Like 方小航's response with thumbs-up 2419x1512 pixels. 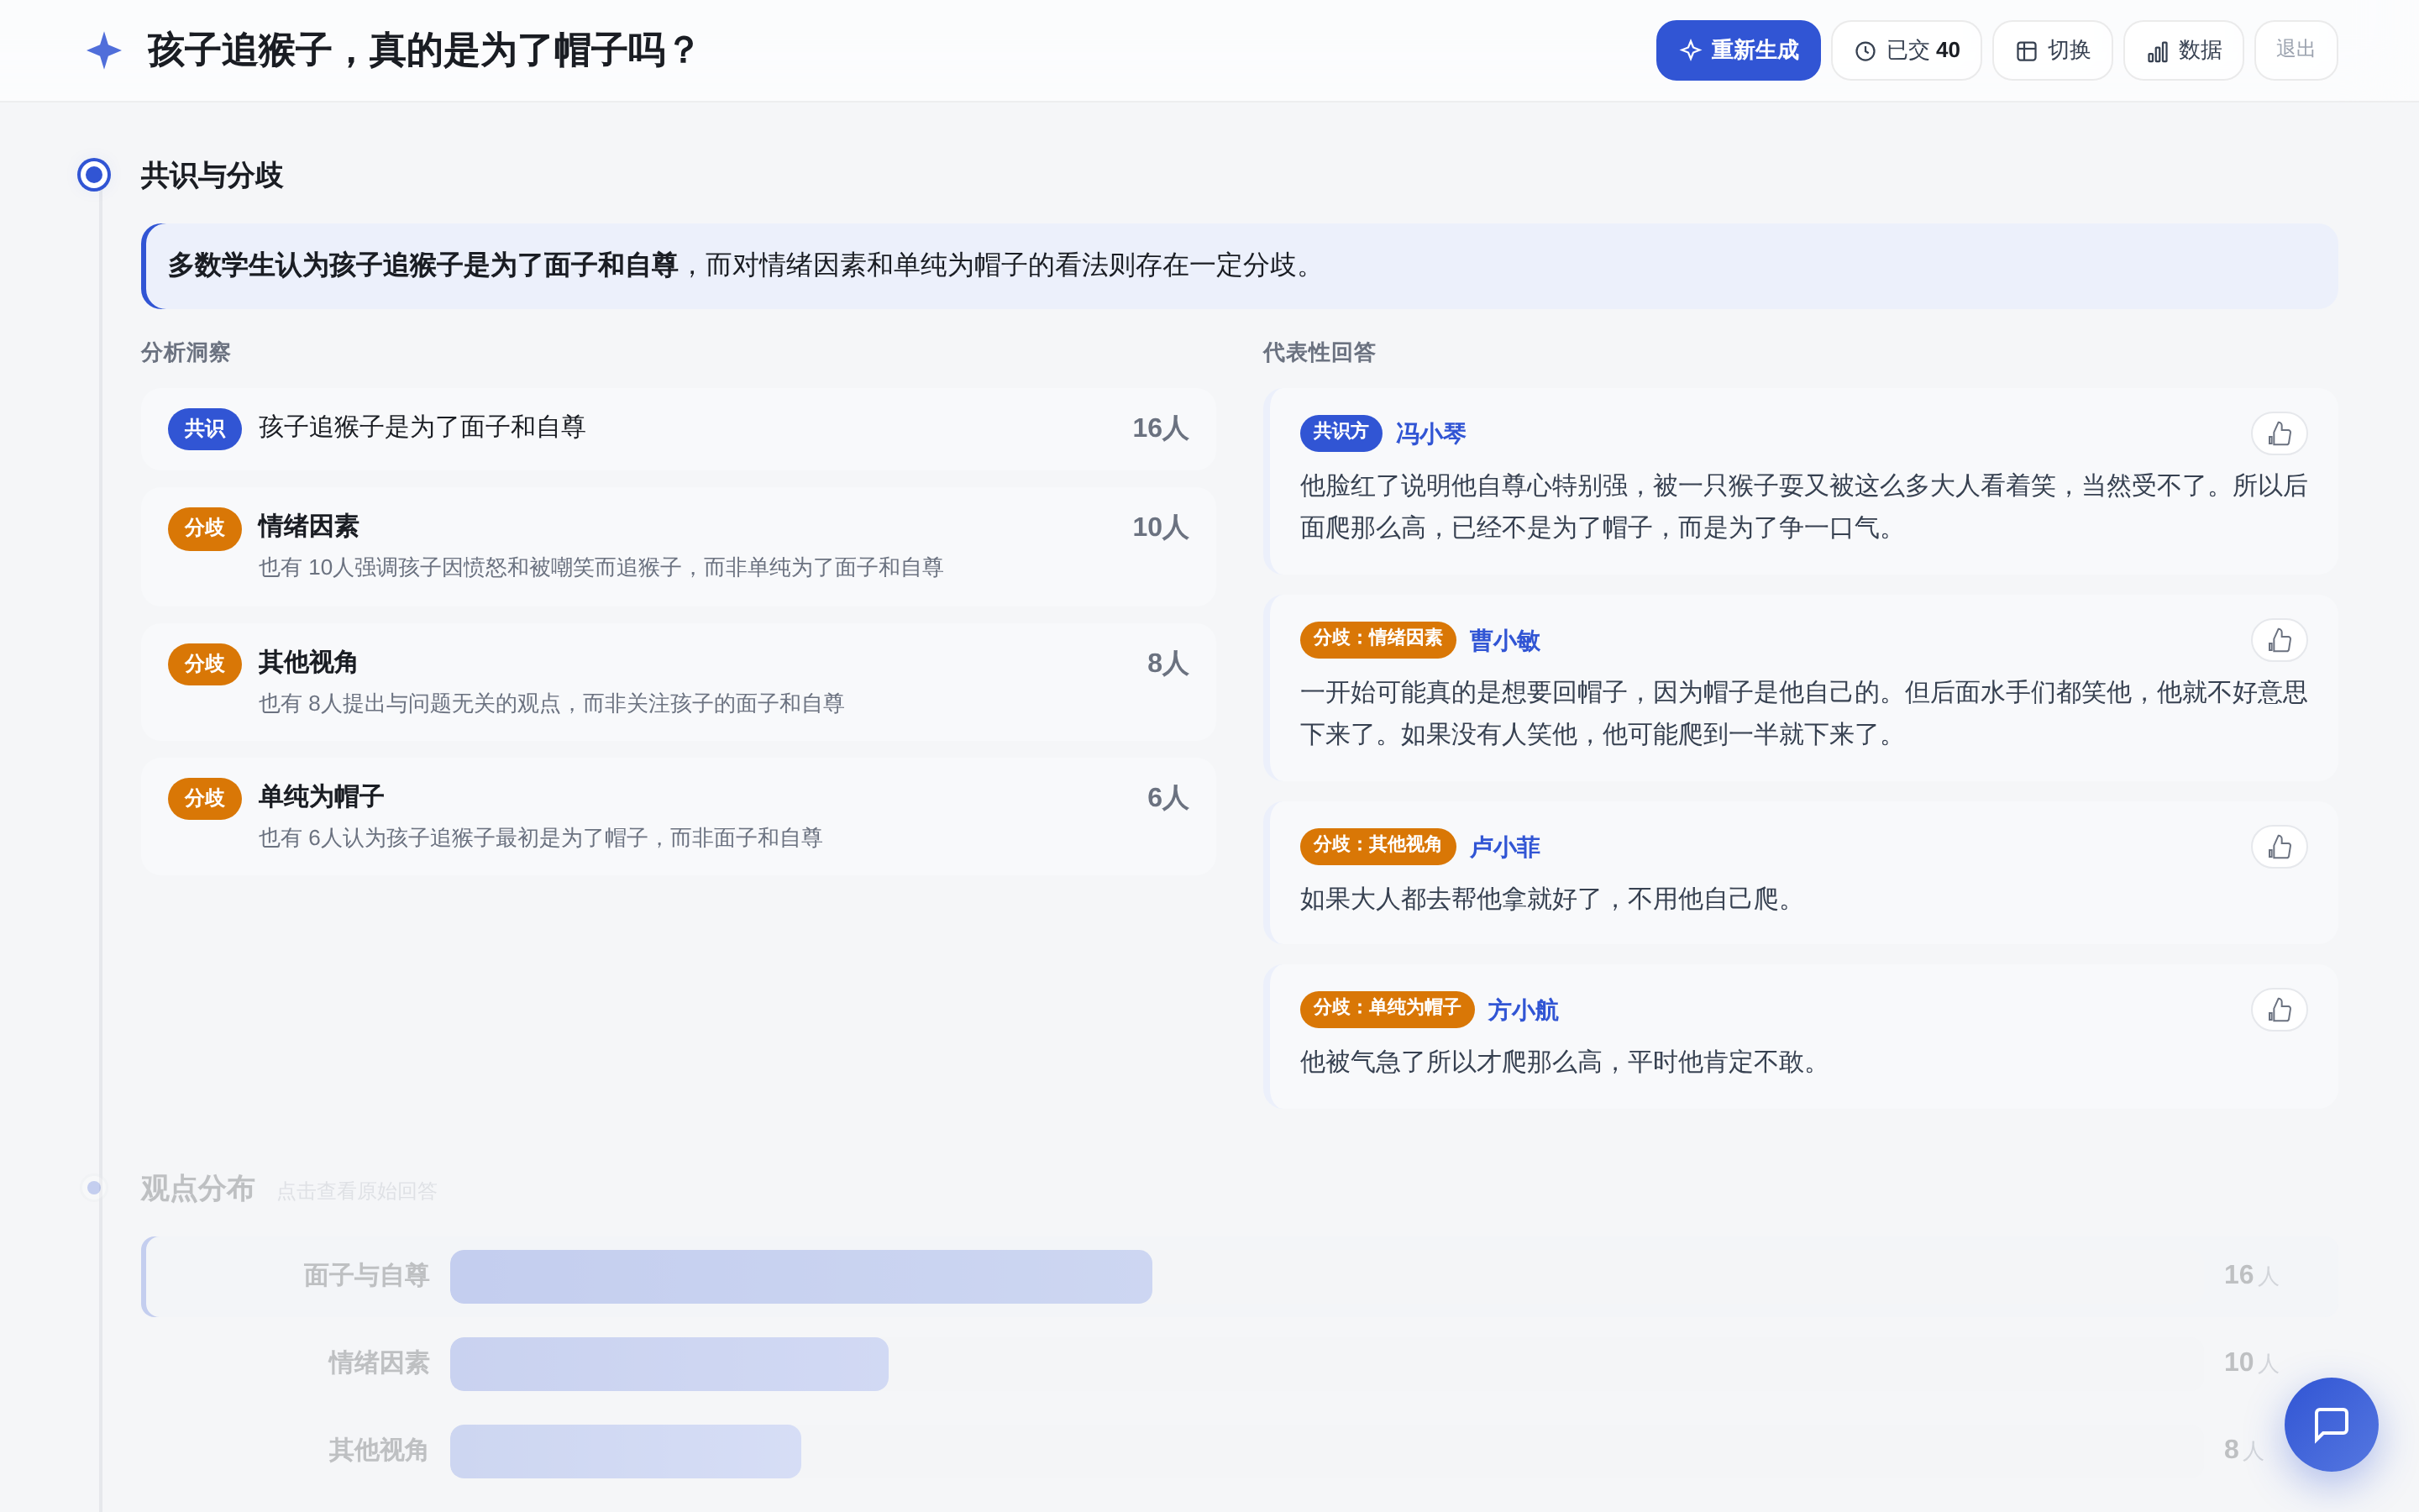click(2278, 1010)
